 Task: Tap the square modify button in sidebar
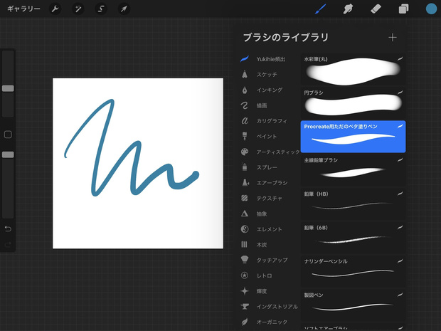point(8,135)
